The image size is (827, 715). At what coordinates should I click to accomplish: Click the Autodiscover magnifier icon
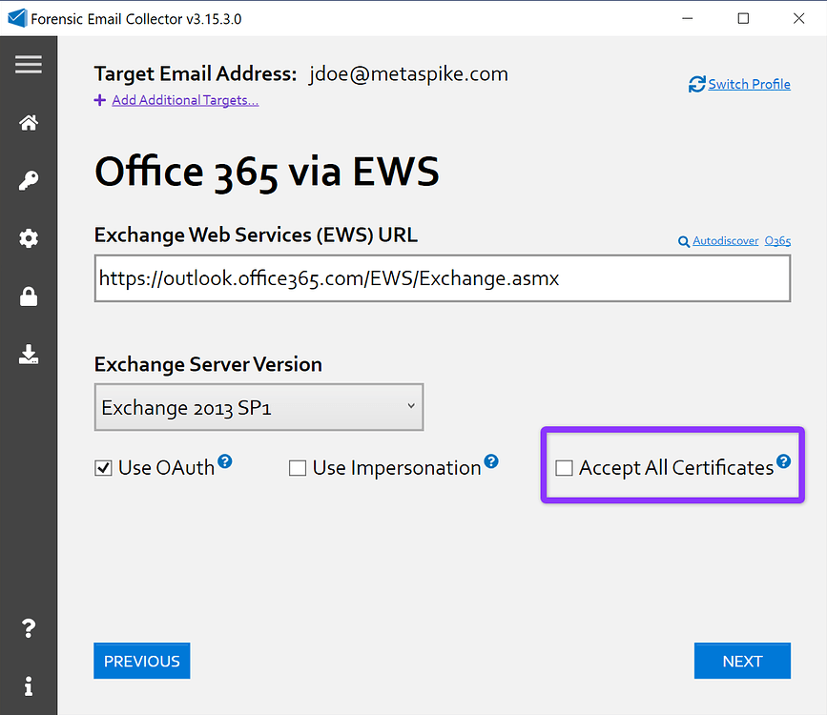coord(683,241)
